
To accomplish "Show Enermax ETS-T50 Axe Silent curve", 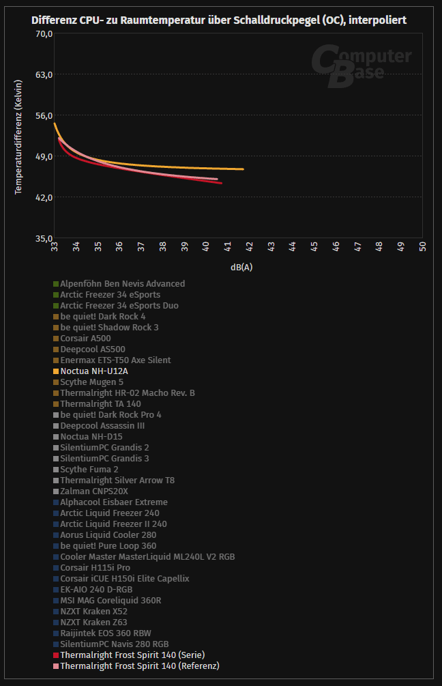I will coord(112,360).
